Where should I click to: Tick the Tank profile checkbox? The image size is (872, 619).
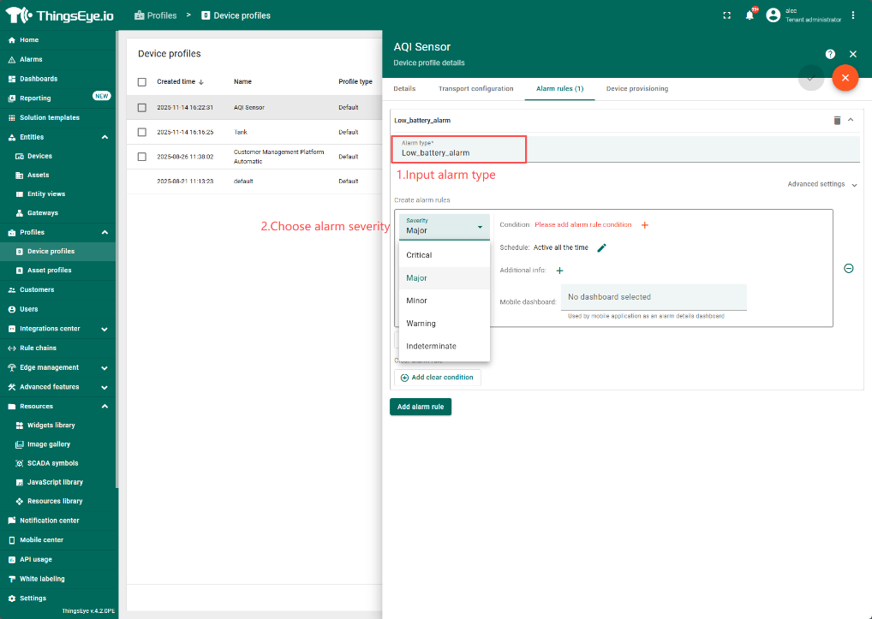(142, 133)
